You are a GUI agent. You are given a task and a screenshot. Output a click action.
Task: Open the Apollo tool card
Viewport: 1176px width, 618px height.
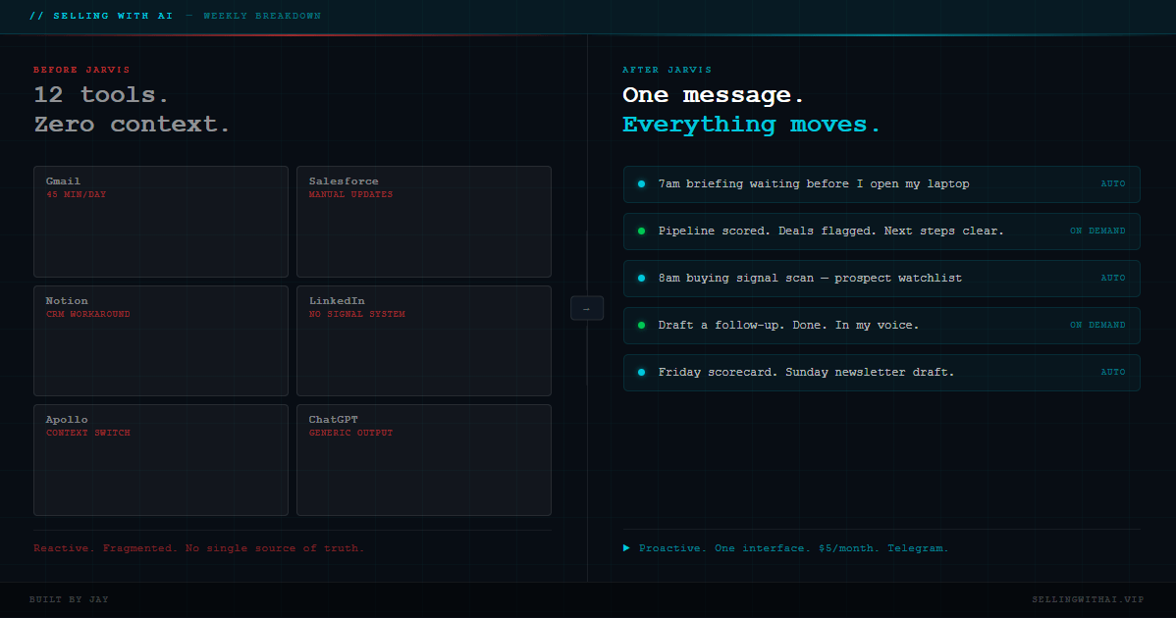(x=161, y=460)
